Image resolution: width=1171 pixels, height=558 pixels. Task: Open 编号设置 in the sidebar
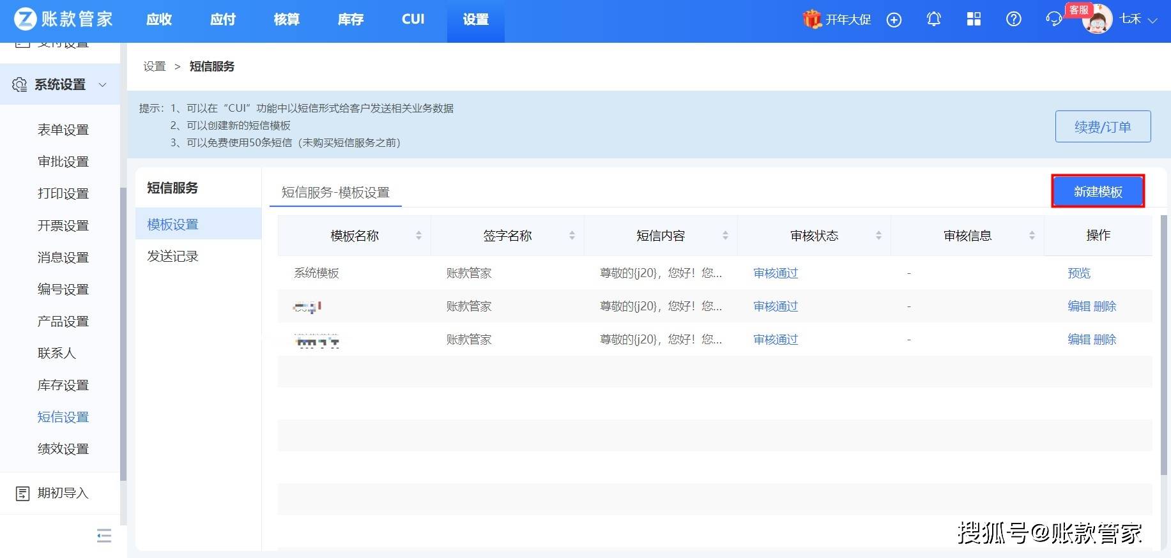(63, 289)
